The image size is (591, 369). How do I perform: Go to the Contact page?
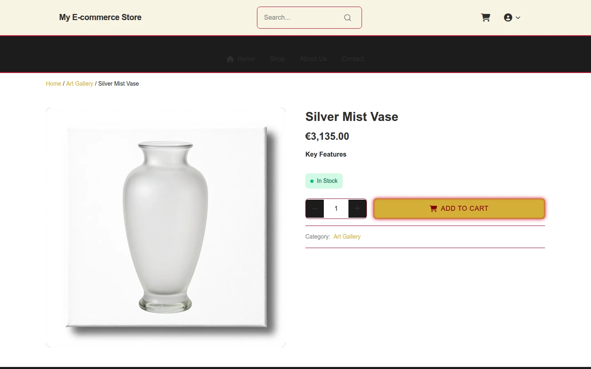[353, 59]
